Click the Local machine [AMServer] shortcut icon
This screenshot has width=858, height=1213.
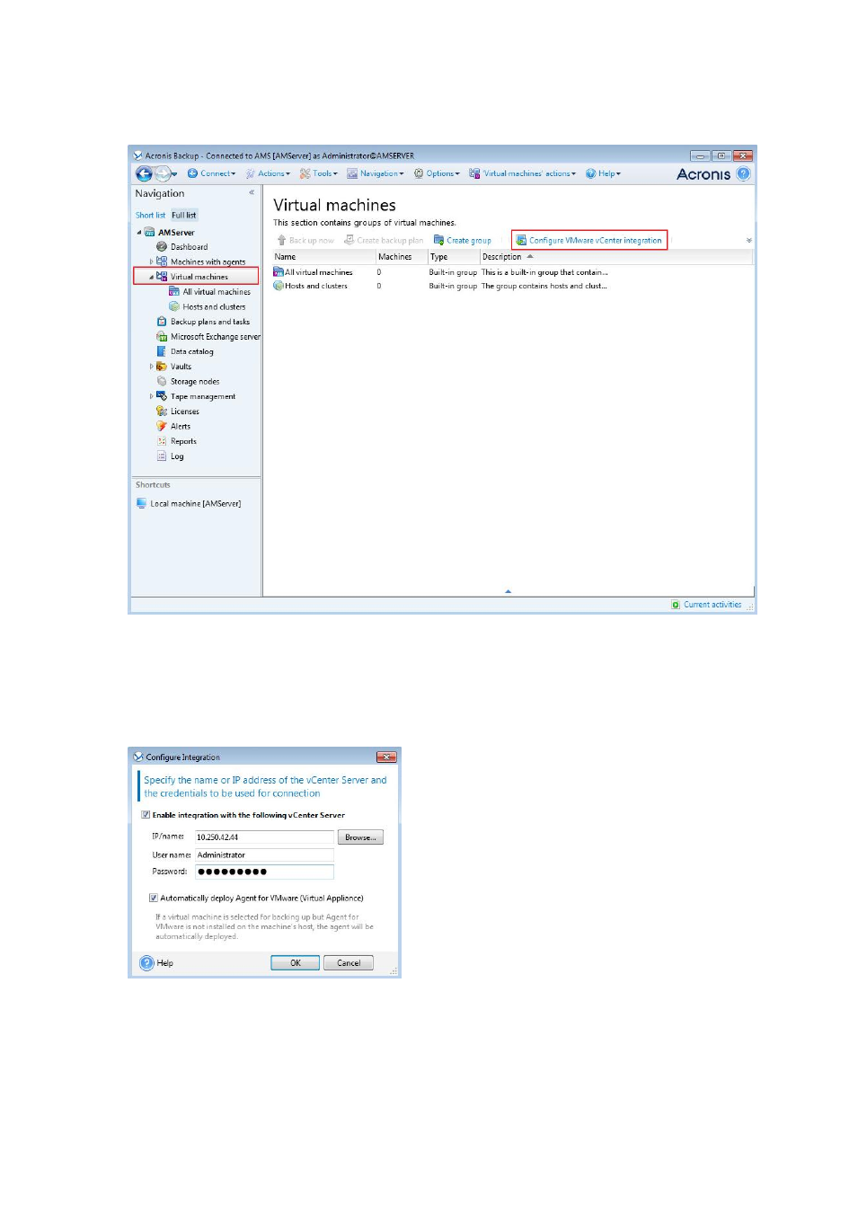[141, 503]
